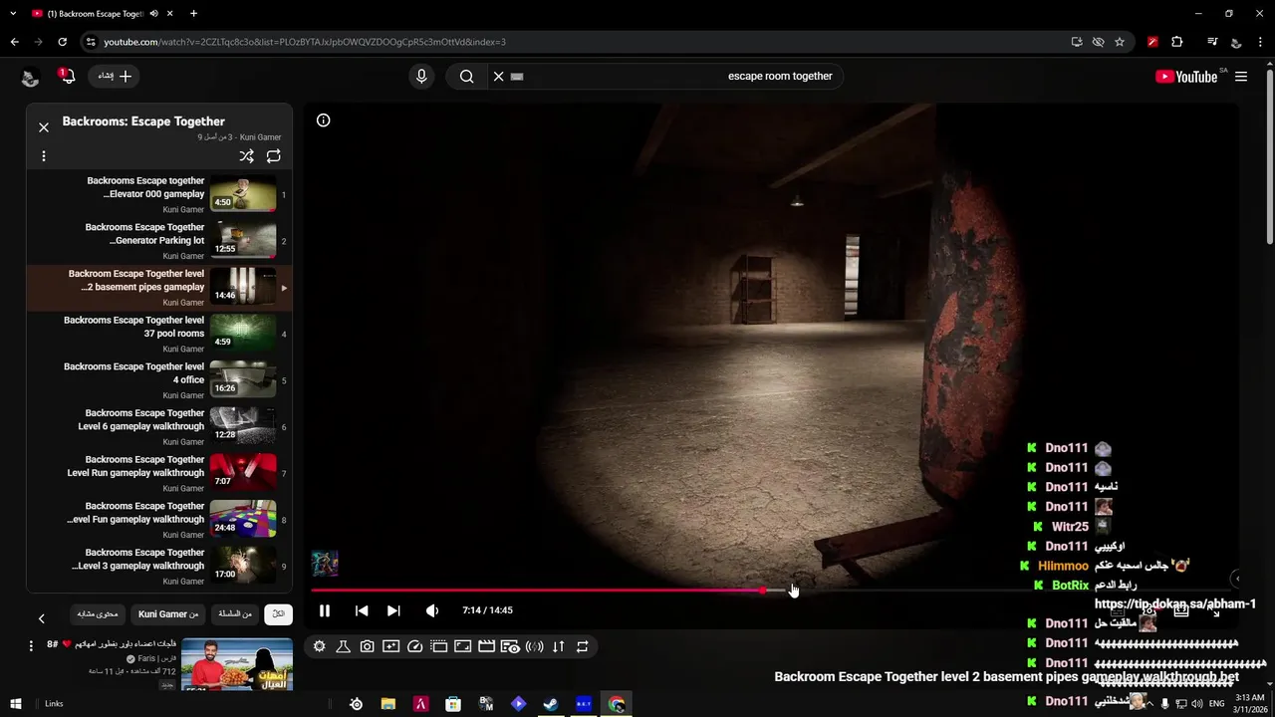Select the 'من Kuni Gamer' filter chip

tap(168, 614)
